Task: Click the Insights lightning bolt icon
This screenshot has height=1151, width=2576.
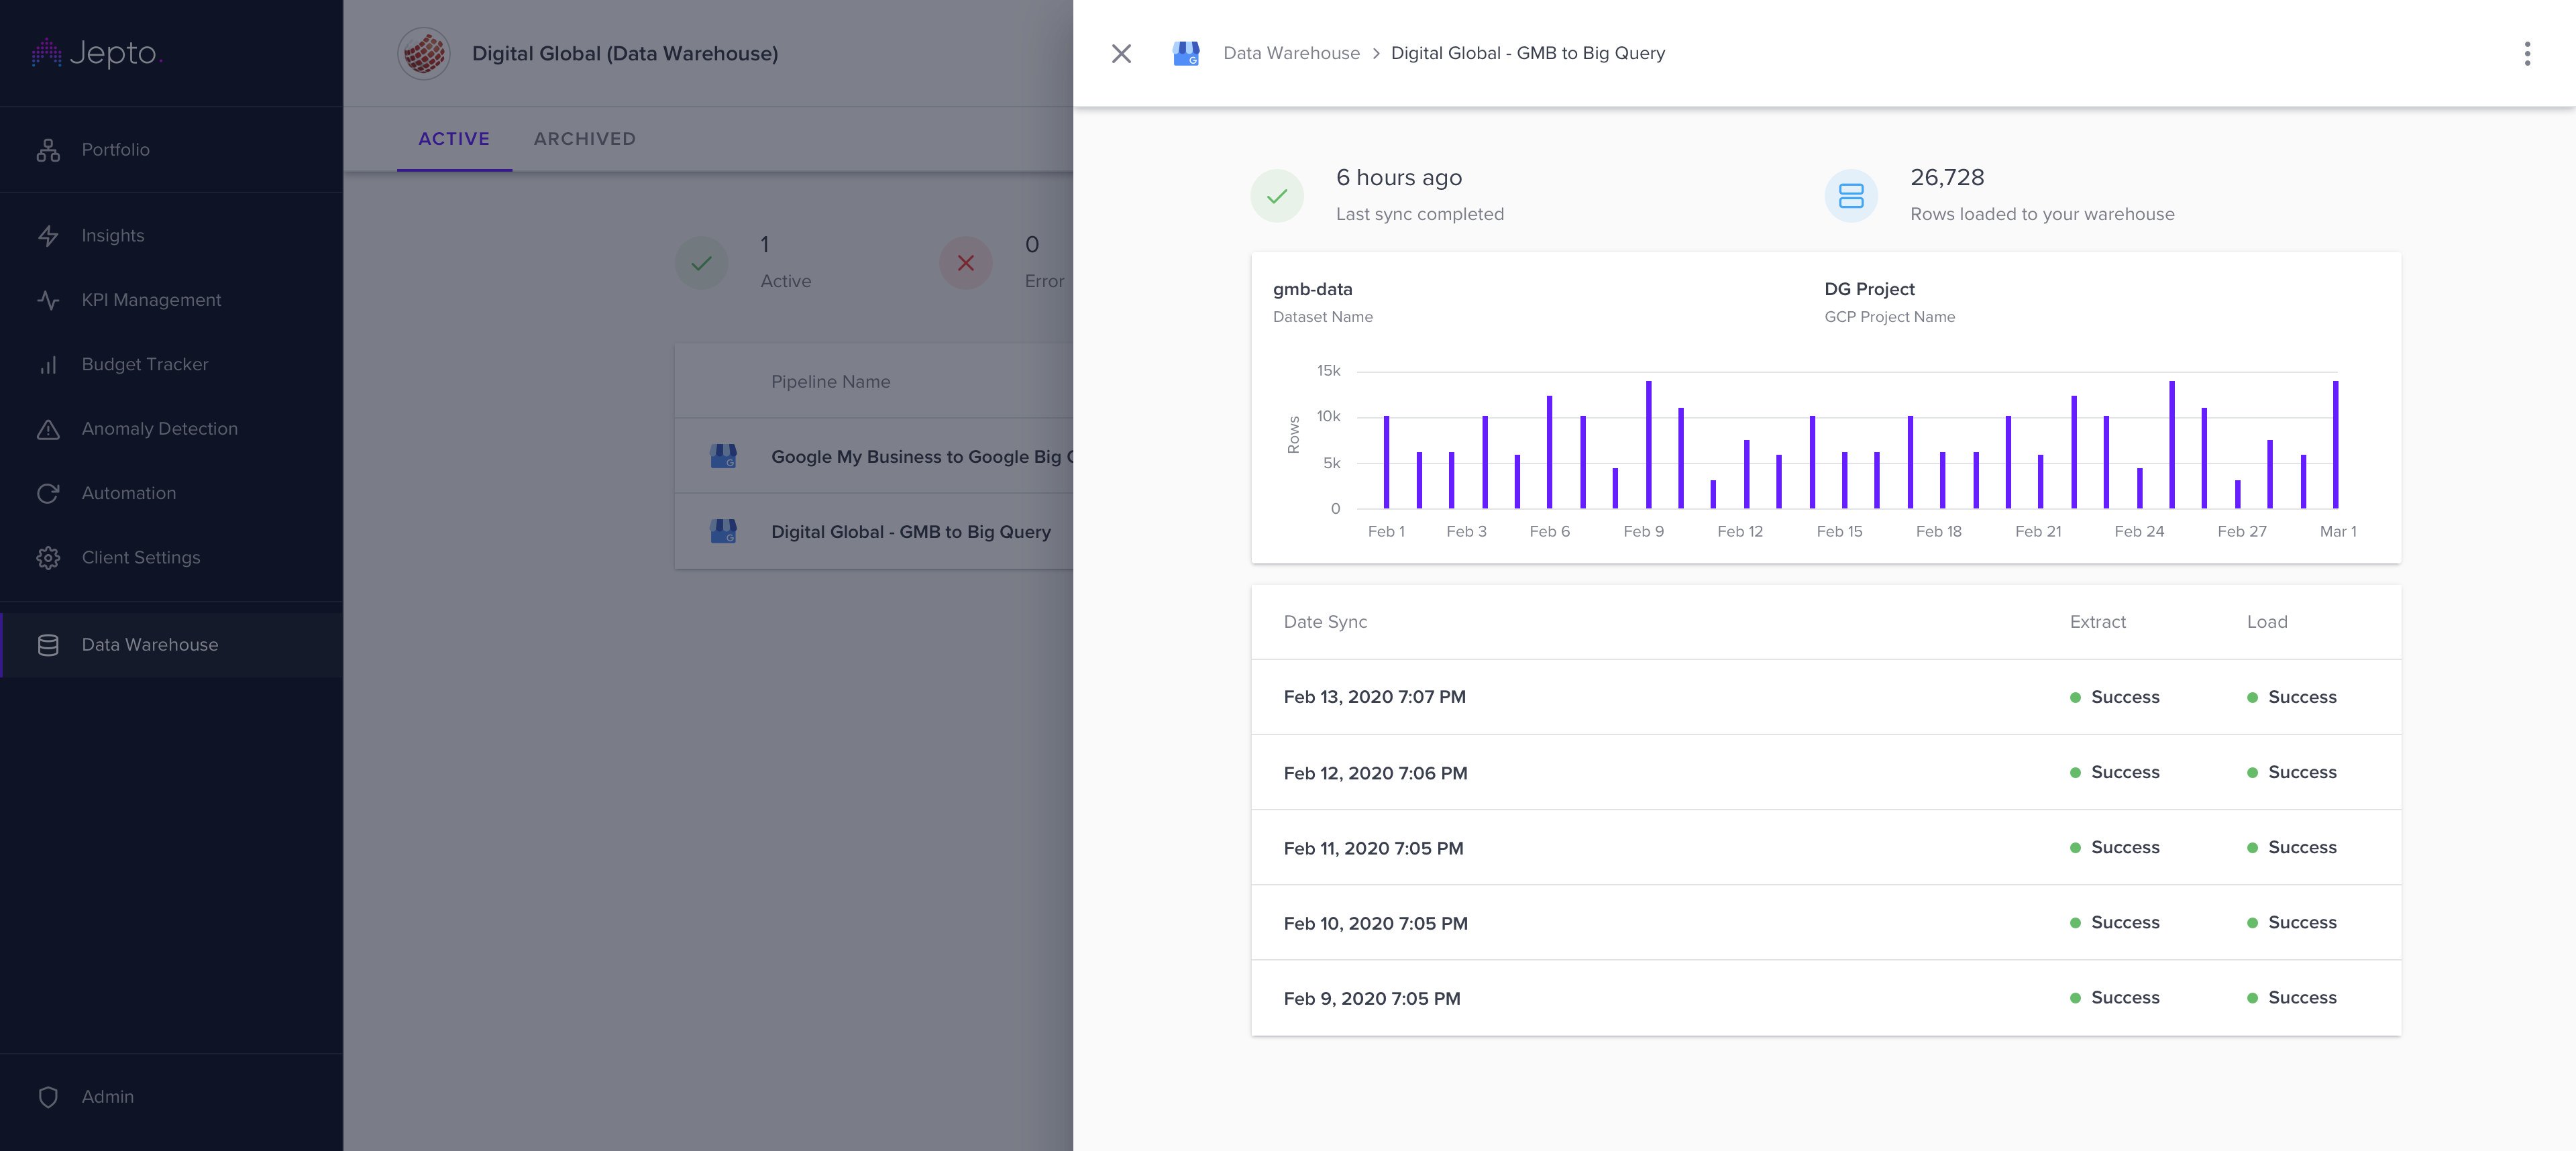Action: coord(48,236)
